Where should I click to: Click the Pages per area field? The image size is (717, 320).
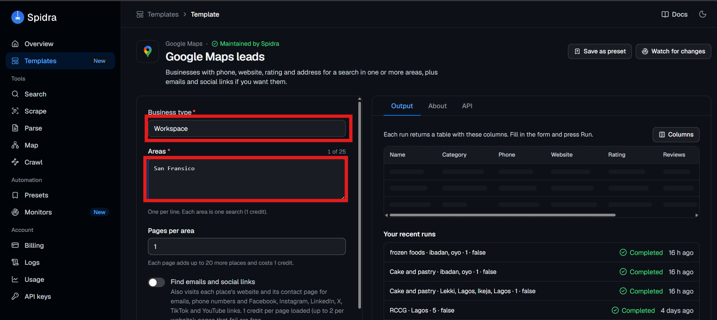click(247, 247)
